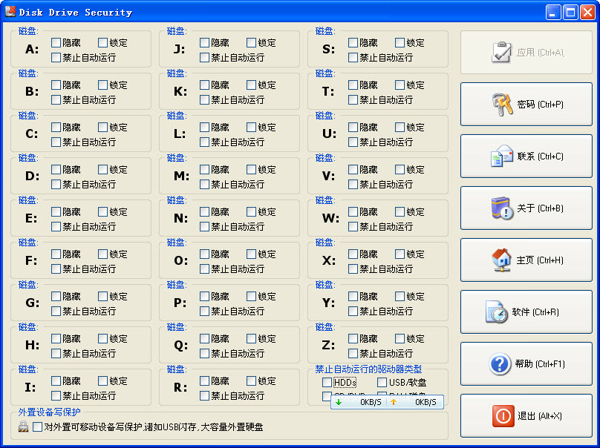Click the house icon for homepage

(502, 260)
